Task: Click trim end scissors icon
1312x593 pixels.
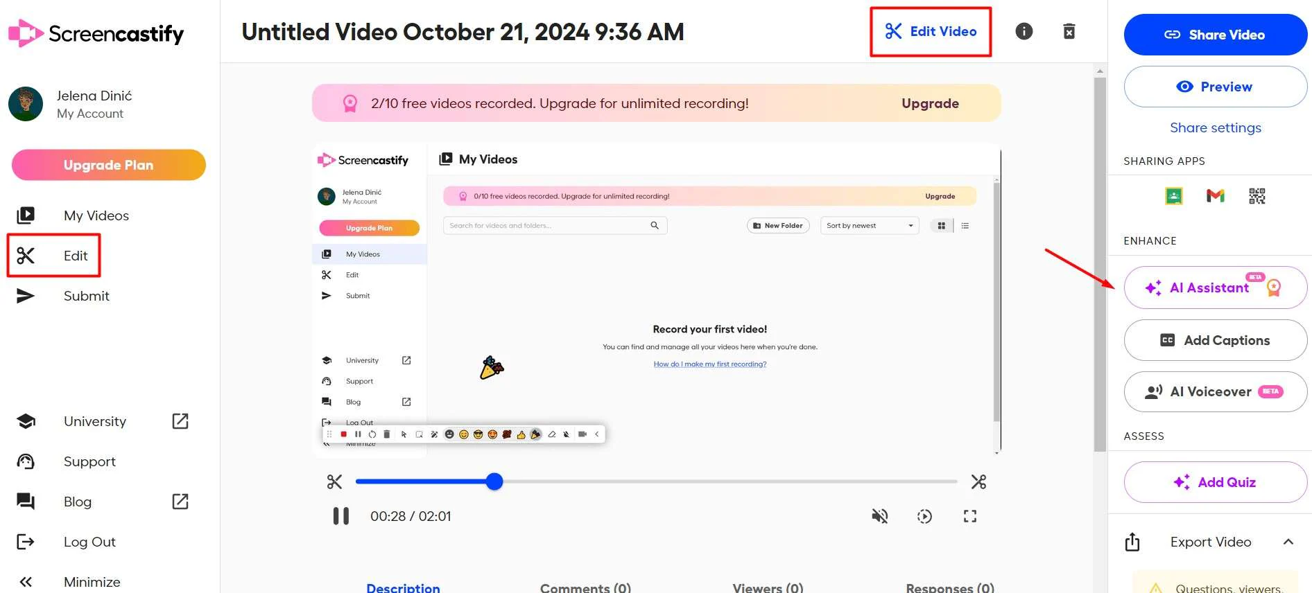Action: [x=978, y=481]
